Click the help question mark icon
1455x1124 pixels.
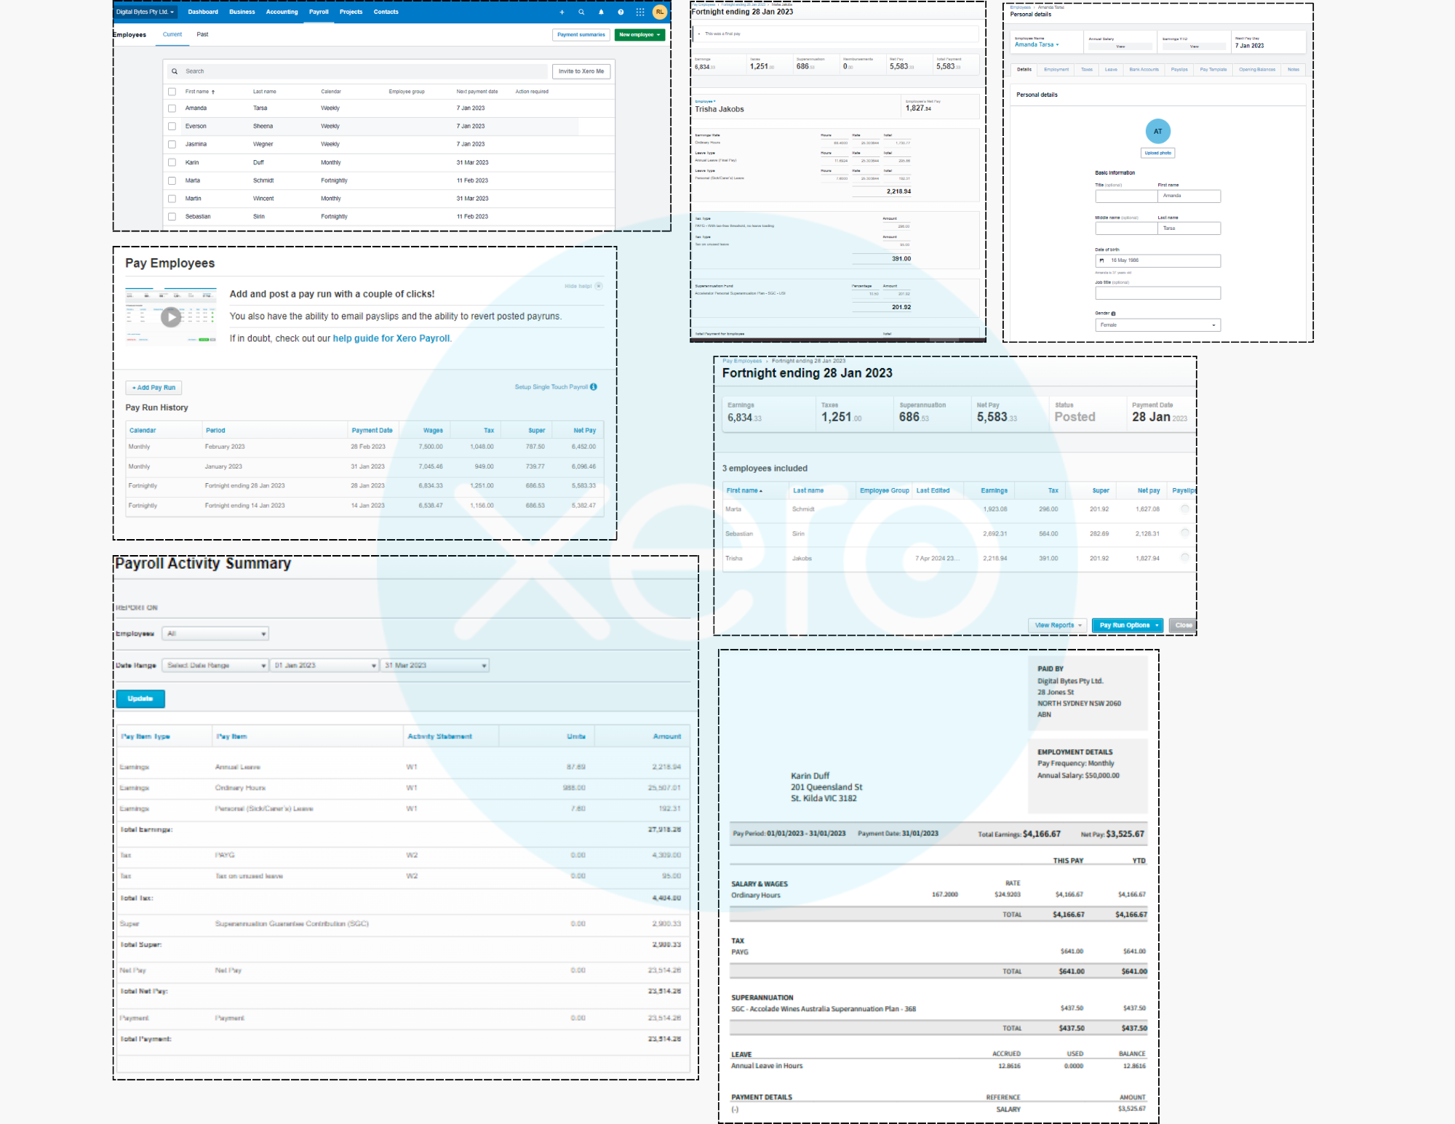point(621,12)
